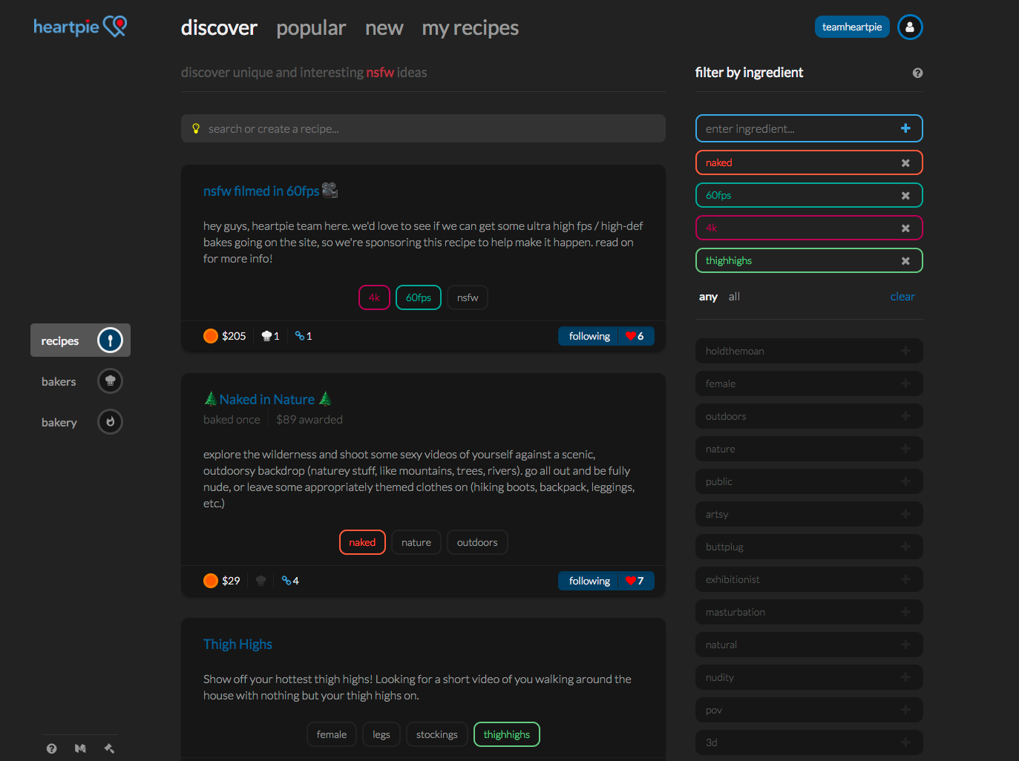Click the heartpie logo
Viewport: 1019px width, 761px height.
(80, 27)
